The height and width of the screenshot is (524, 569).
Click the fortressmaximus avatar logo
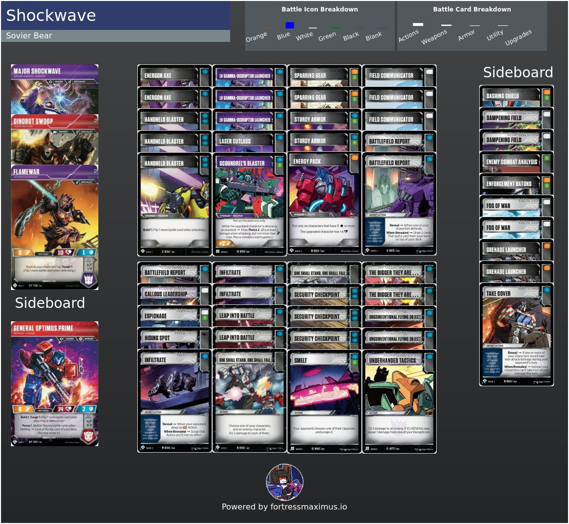[x=285, y=482]
